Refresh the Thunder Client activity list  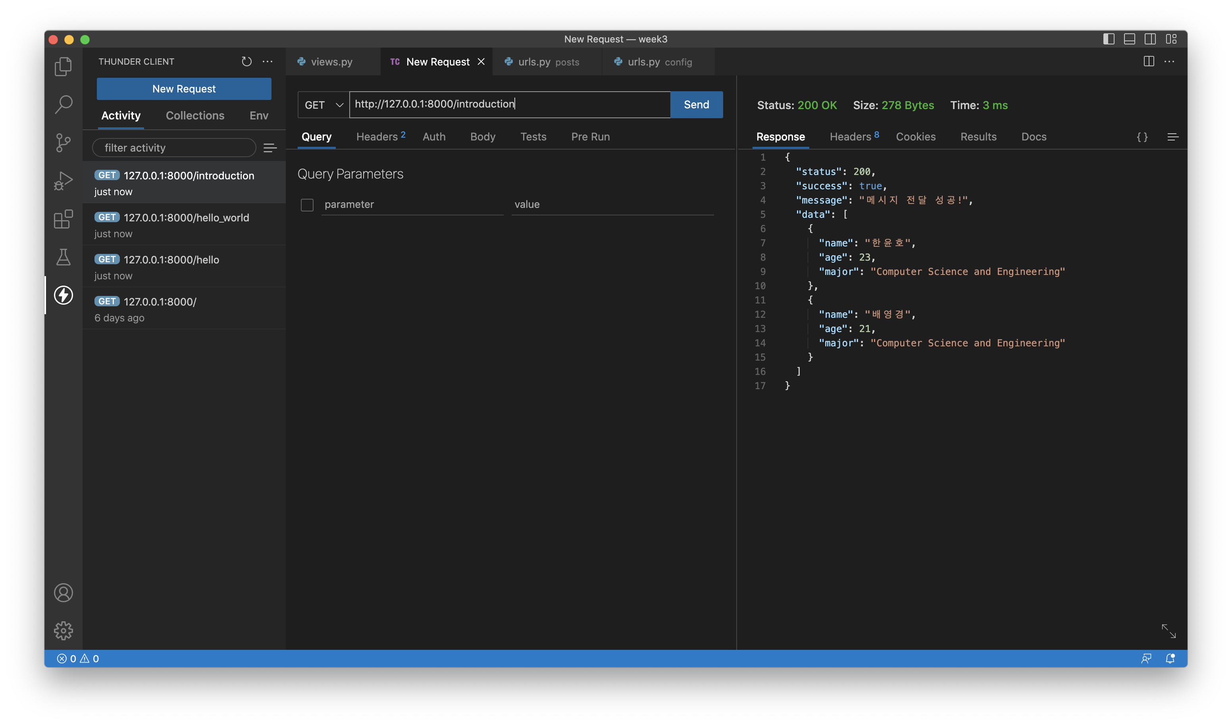[246, 61]
